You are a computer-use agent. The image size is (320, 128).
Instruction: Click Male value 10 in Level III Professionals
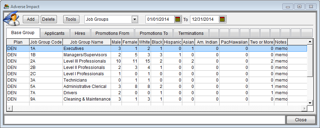pos(116,61)
